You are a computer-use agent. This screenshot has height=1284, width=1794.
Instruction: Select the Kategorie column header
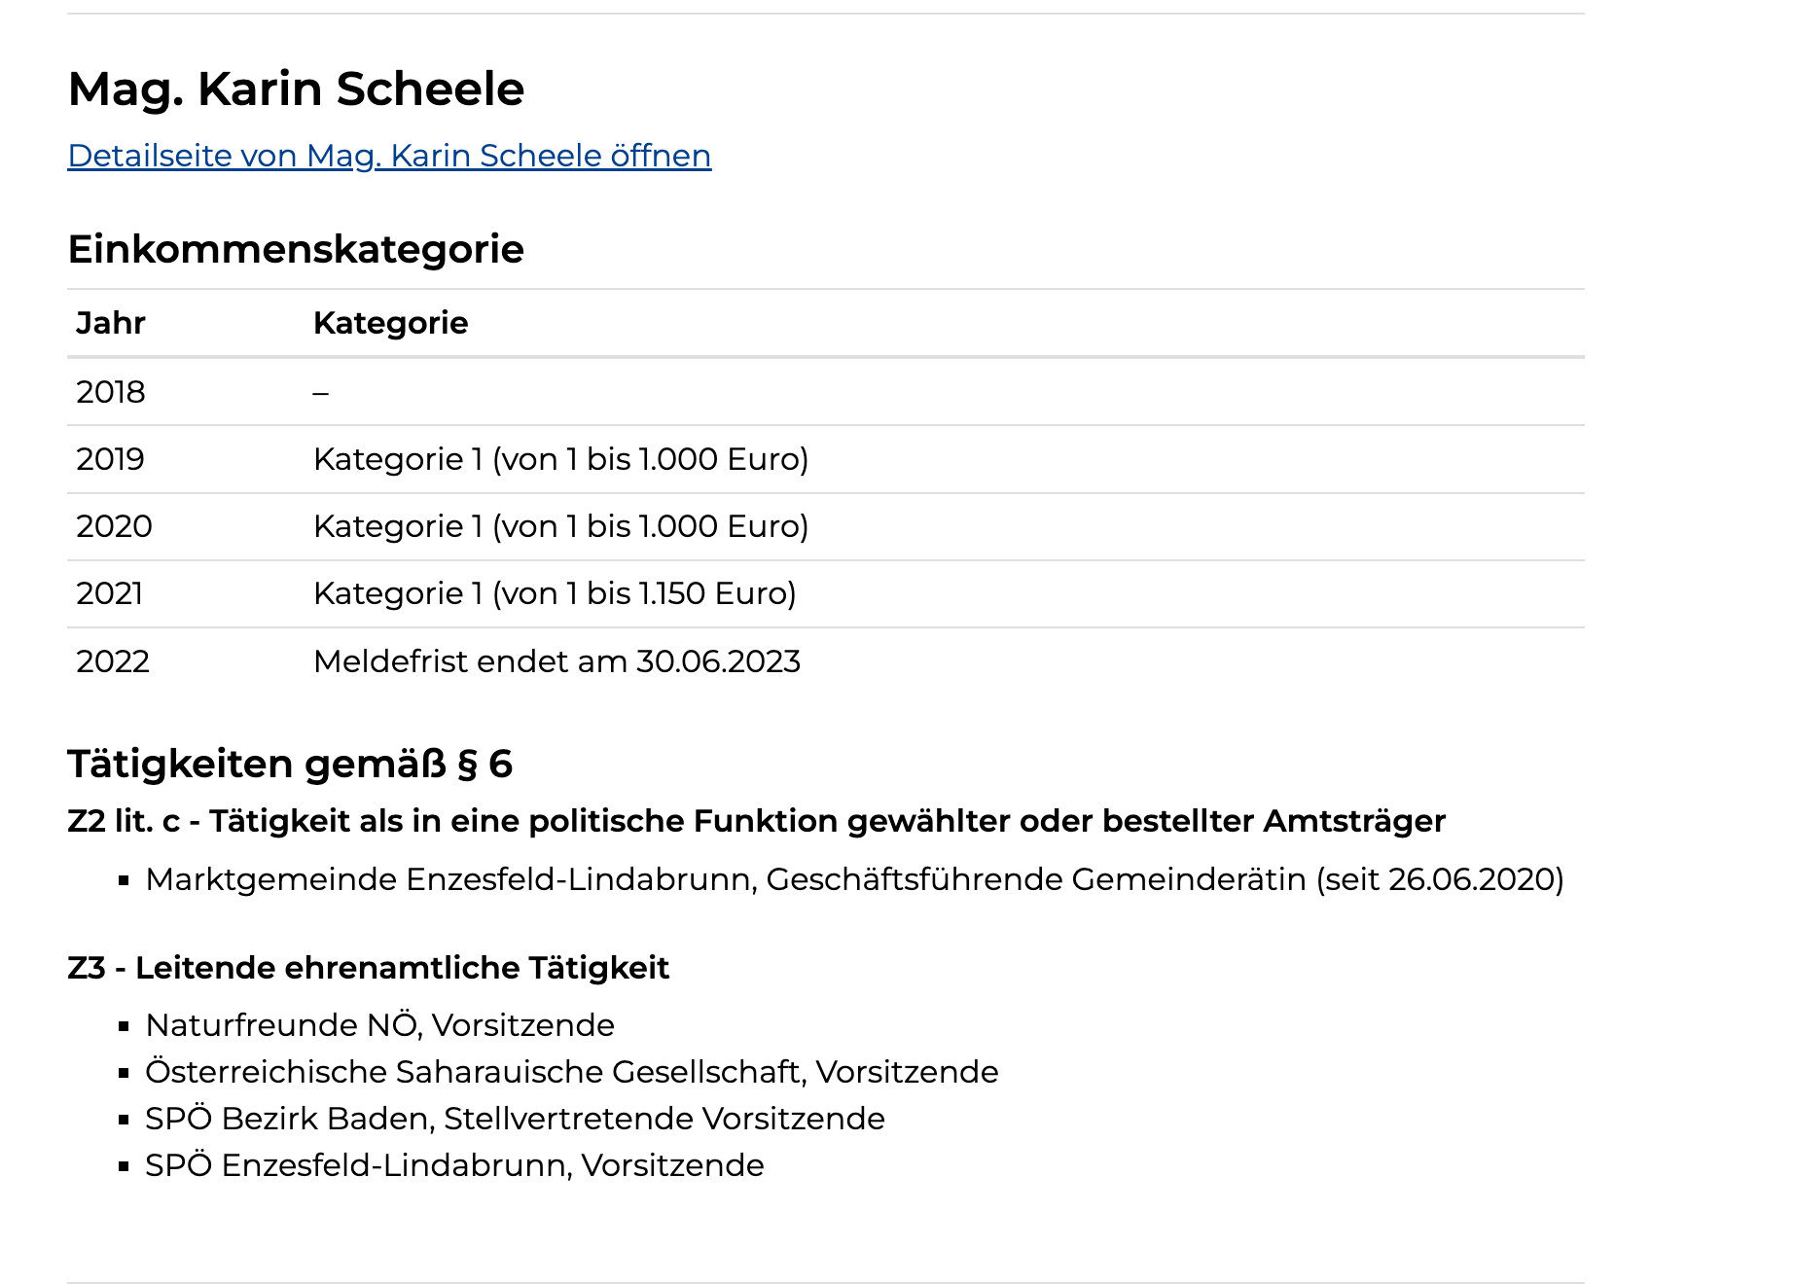pyautogui.click(x=390, y=323)
